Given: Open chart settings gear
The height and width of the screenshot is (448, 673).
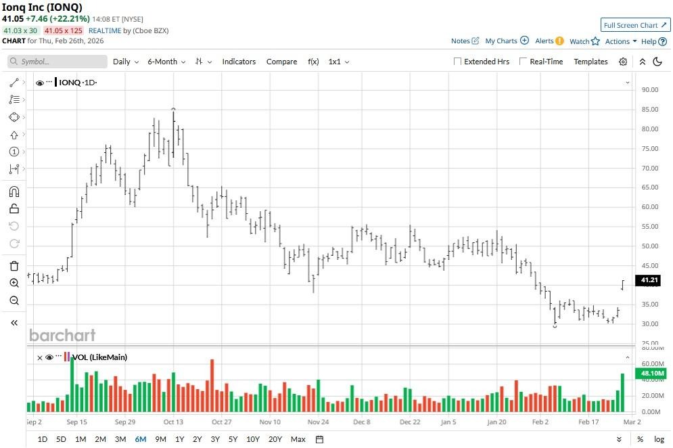Looking at the screenshot, I should pos(623,62).
